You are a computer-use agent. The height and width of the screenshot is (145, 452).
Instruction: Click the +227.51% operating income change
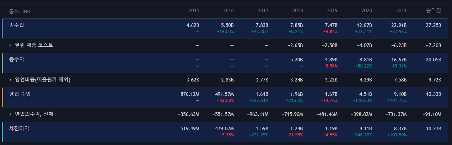[260, 100]
